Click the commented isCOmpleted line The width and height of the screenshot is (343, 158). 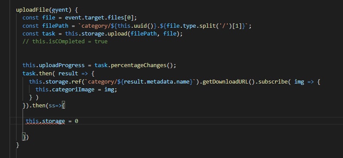coord(65,42)
